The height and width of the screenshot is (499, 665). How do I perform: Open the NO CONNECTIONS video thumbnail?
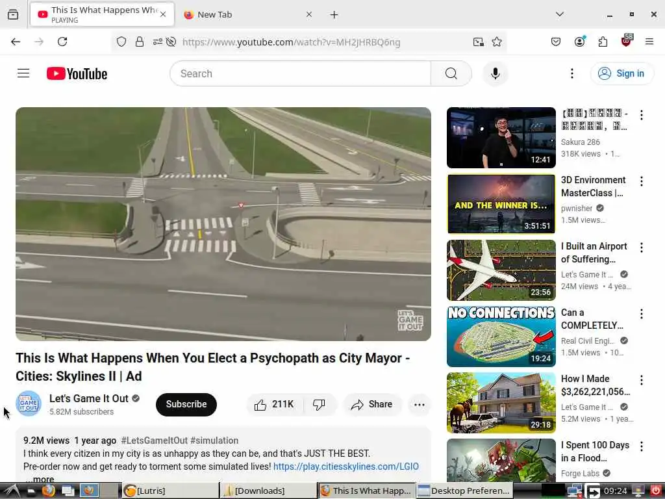501,336
